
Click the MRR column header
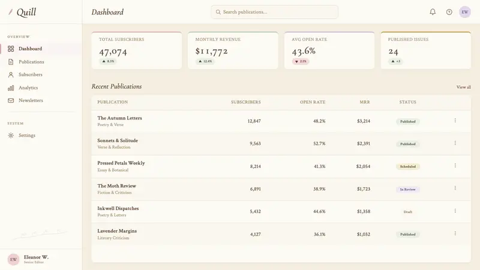(x=365, y=102)
